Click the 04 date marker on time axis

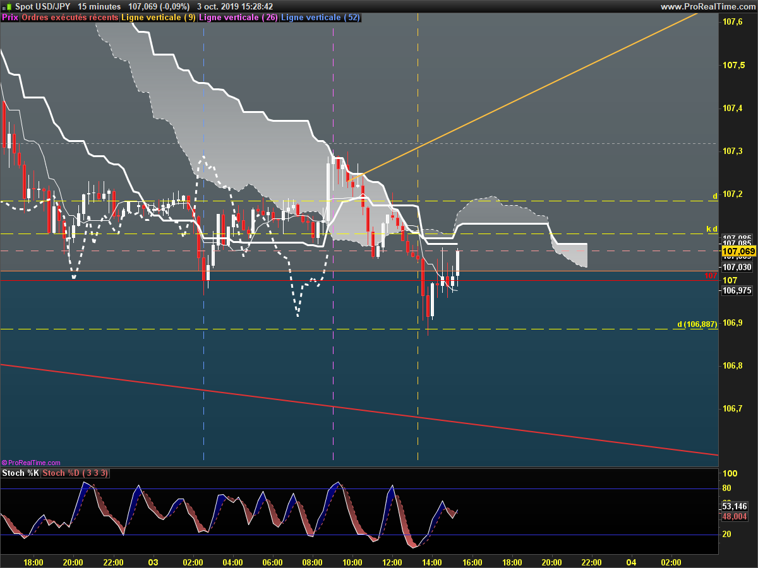click(631, 562)
